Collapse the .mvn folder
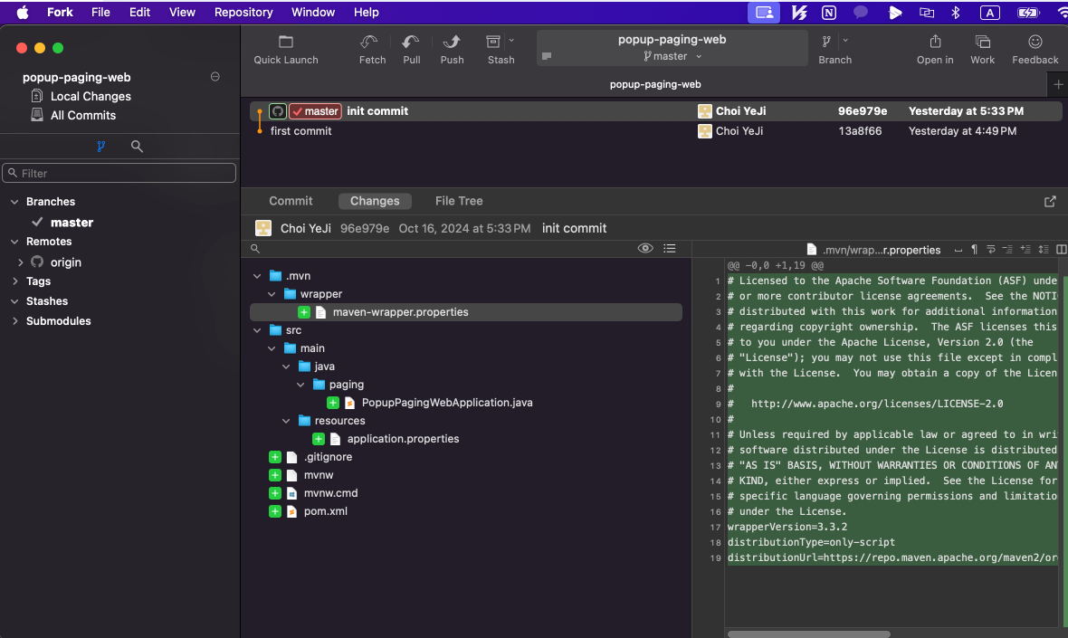 coord(257,276)
